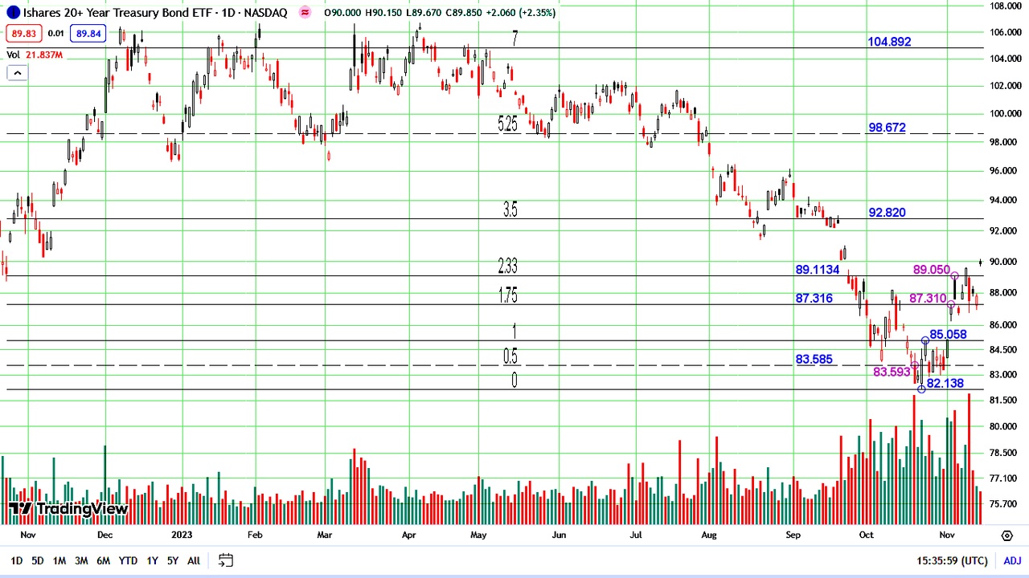The width and height of the screenshot is (1029, 578).
Task: Select the 1M time range
Action: (x=59, y=560)
